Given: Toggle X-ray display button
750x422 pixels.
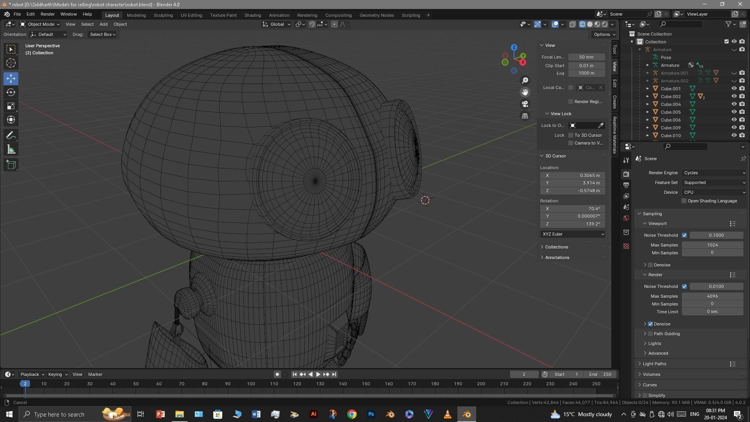Looking at the screenshot, I should pyautogui.click(x=573, y=24).
